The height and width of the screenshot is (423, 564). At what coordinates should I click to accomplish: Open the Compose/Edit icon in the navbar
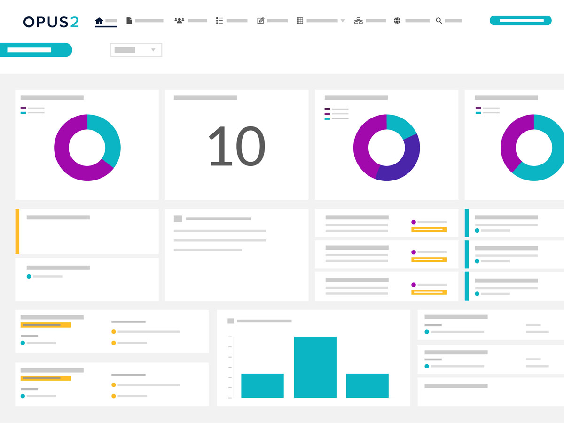click(x=260, y=20)
